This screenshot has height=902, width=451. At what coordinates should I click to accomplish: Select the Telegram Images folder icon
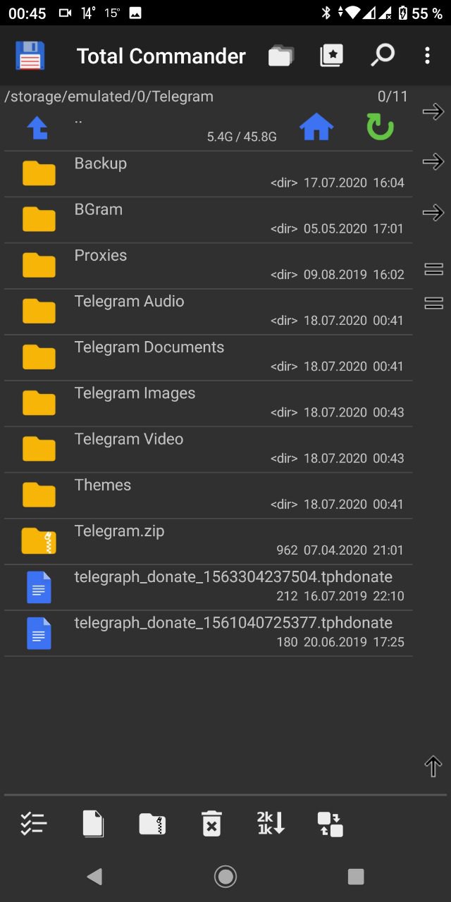tap(39, 403)
